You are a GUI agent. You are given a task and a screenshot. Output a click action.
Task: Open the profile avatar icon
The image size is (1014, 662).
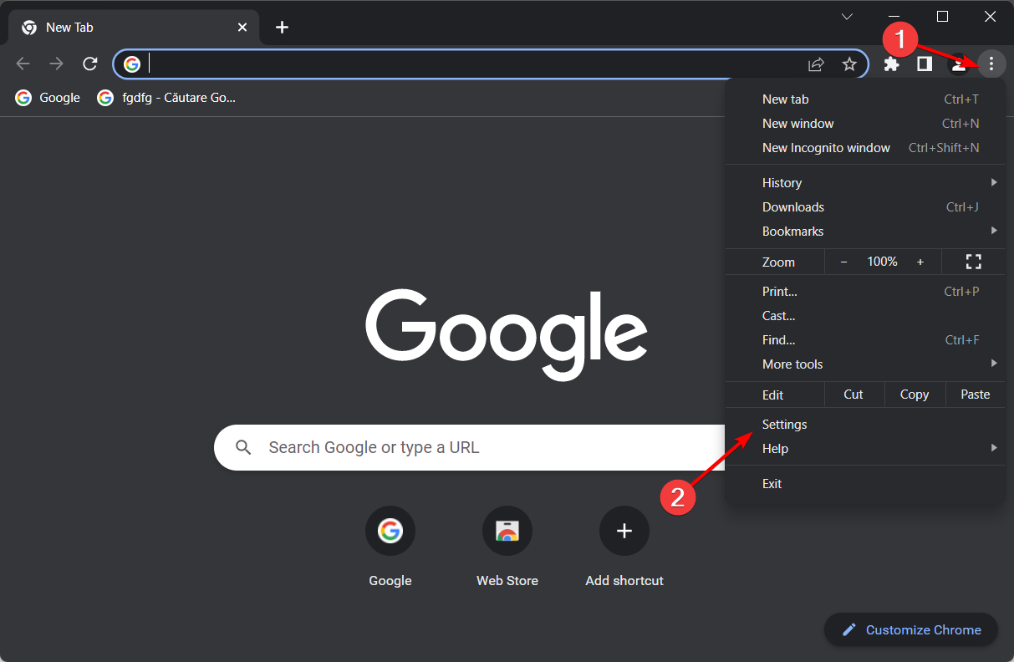point(958,64)
